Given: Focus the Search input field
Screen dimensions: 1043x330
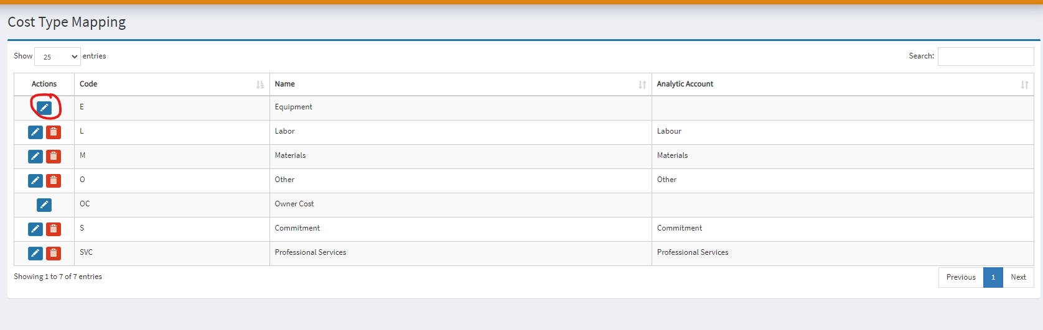Looking at the screenshot, I should [x=986, y=57].
